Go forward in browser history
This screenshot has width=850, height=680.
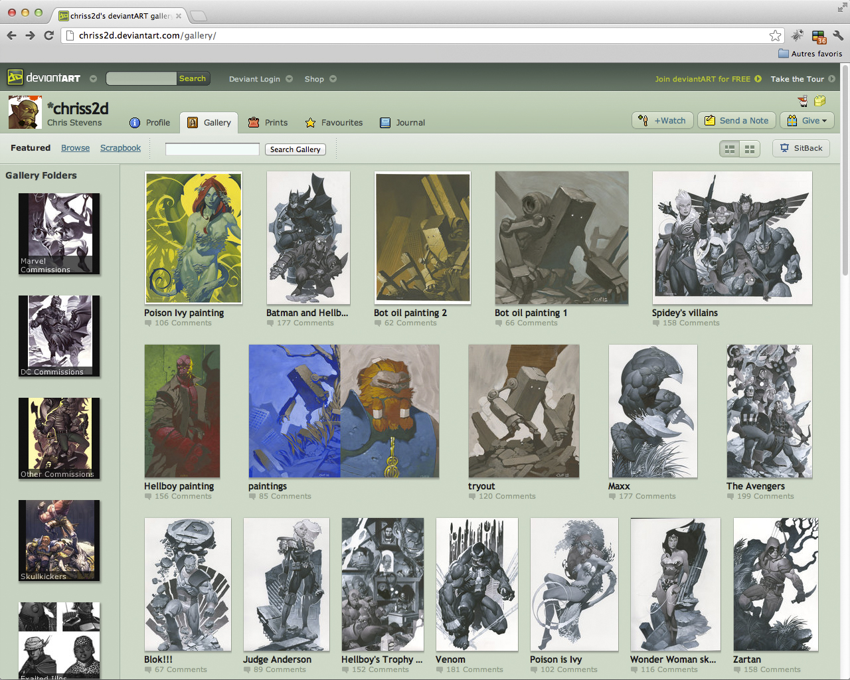coord(30,35)
